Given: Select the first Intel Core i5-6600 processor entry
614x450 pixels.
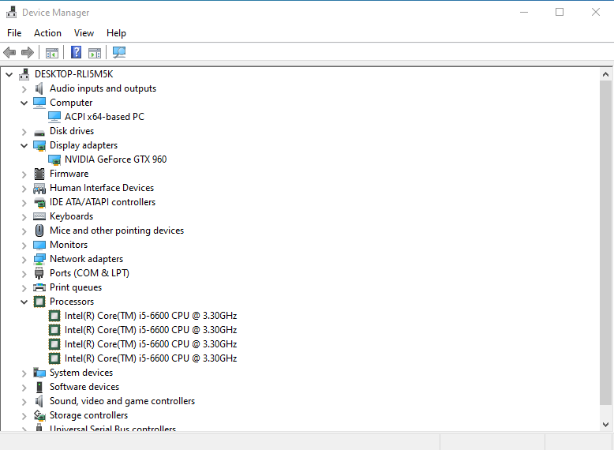Looking at the screenshot, I should [151, 316].
